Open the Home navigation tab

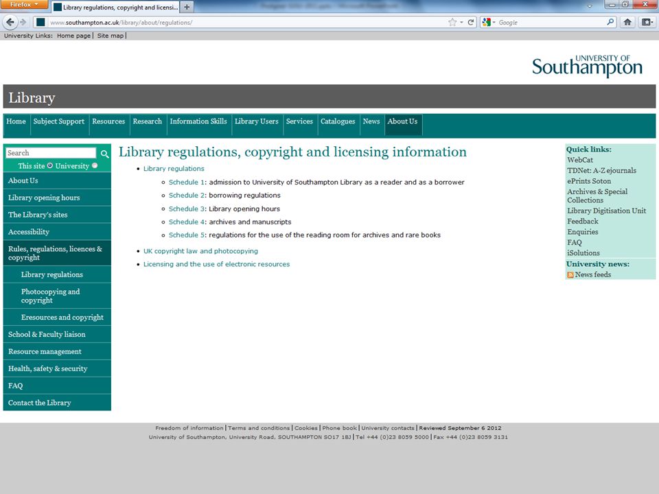pos(16,121)
